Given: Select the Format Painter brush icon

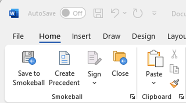Looking at the screenshot, I should (175, 83).
